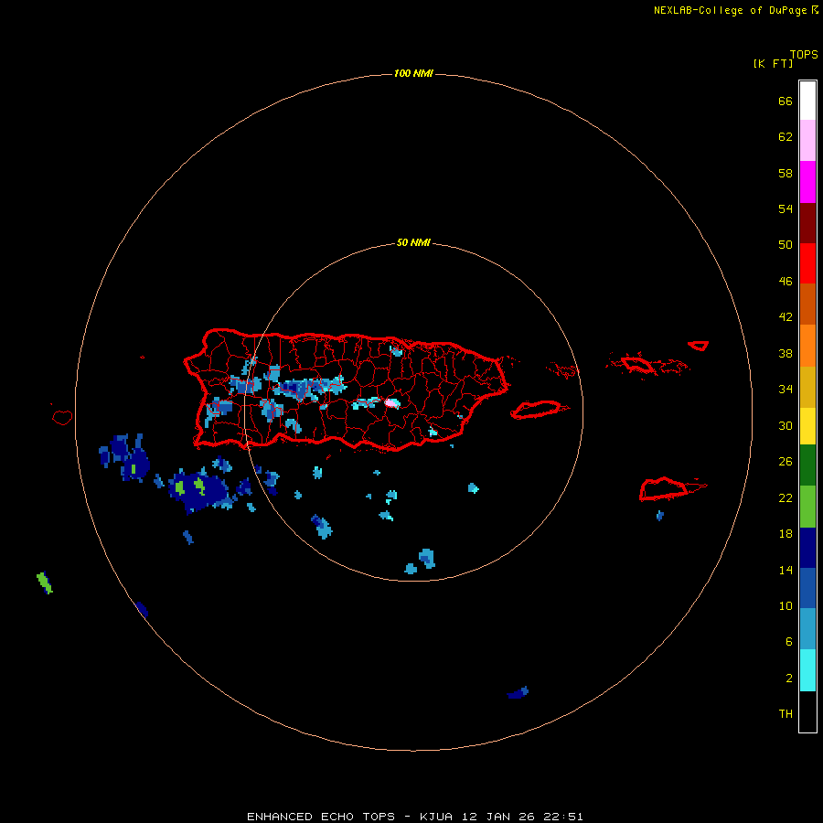Click the "ENHANCED ECHO TOPS" caption text

(x=321, y=817)
